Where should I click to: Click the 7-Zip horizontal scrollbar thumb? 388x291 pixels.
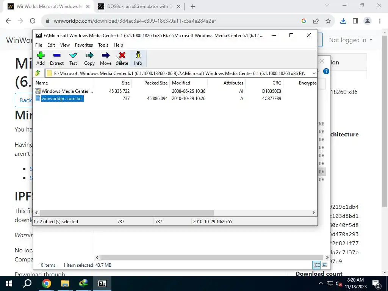coord(127,213)
